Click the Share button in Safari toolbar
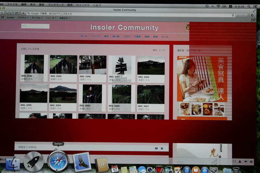Screen dimensions: 260x173 tap(16, 13)
